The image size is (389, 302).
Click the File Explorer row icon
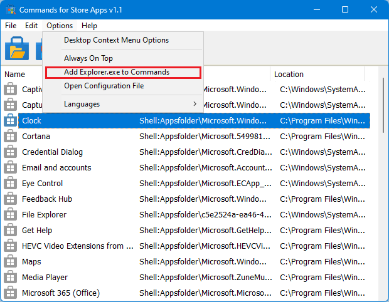click(10, 214)
